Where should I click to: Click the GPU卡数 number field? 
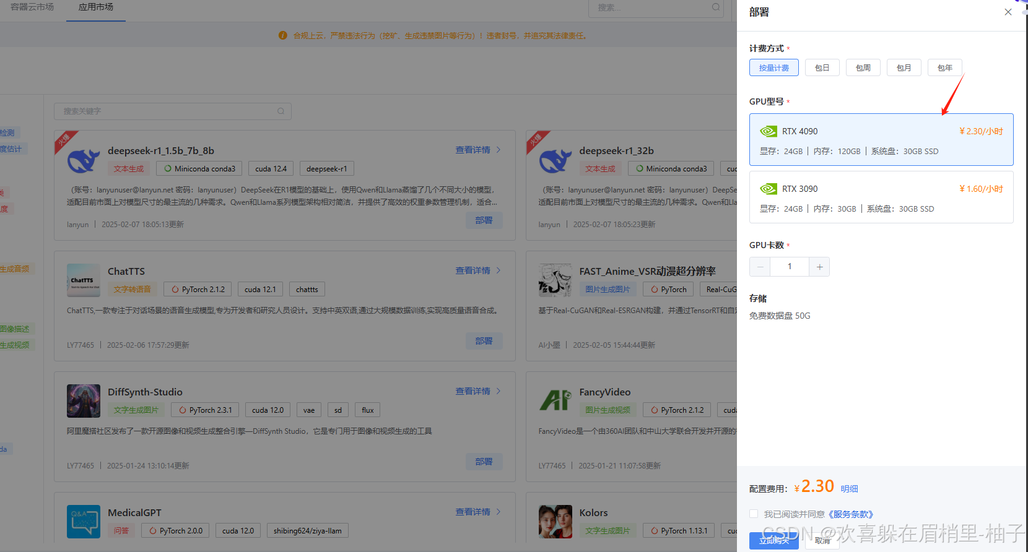[x=790, y=267]
